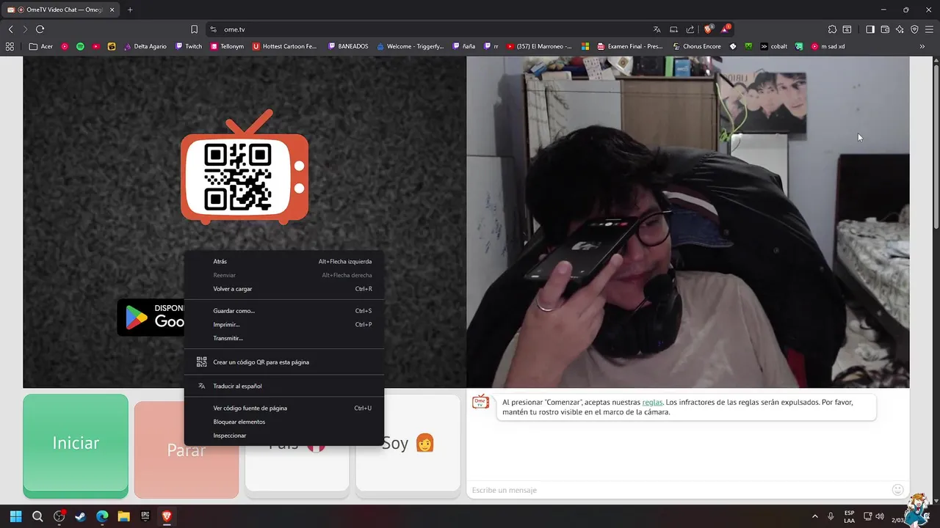
Task: Open a new tab with plus button
Action: (130, 10)
